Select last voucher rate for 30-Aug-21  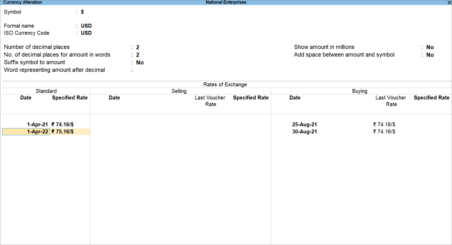(384, 132)
